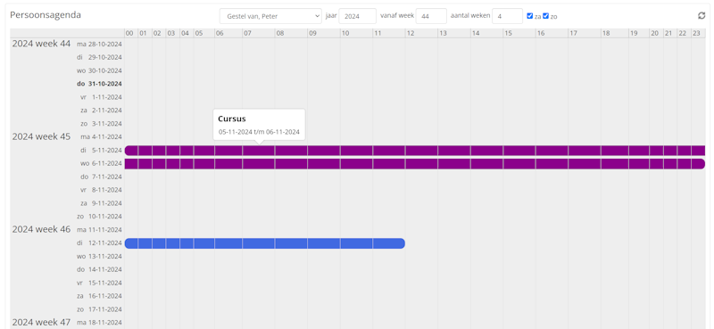This screenshot has width=714, height=329.
Task: Click the 2024 week 47 heading
Action: pyautogui.click(x=41, y=322)
